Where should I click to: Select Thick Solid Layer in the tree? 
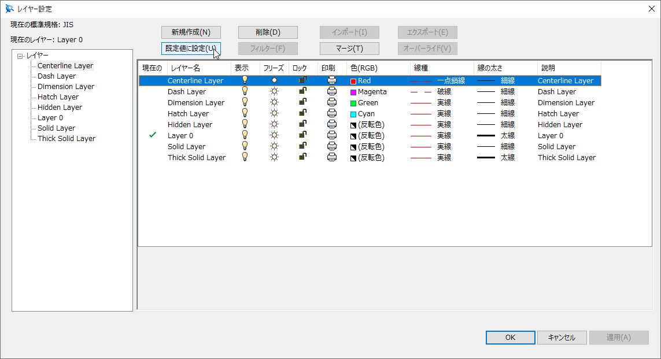[x=66, y=139]
